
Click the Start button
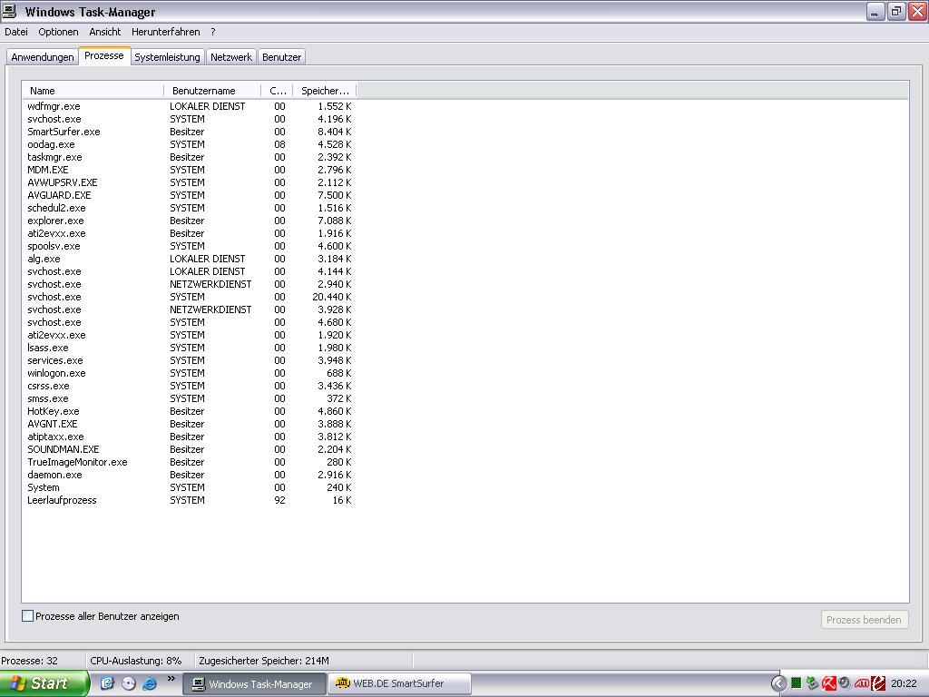44,683
